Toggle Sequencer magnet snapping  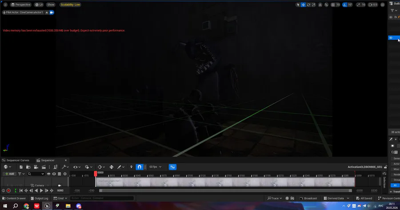pos(139,167)
